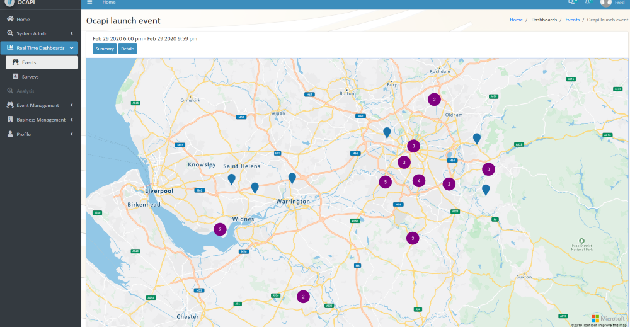Click the Business Management building icon
The width and height of the screenshot is (630, 327).
coord(10,120)
